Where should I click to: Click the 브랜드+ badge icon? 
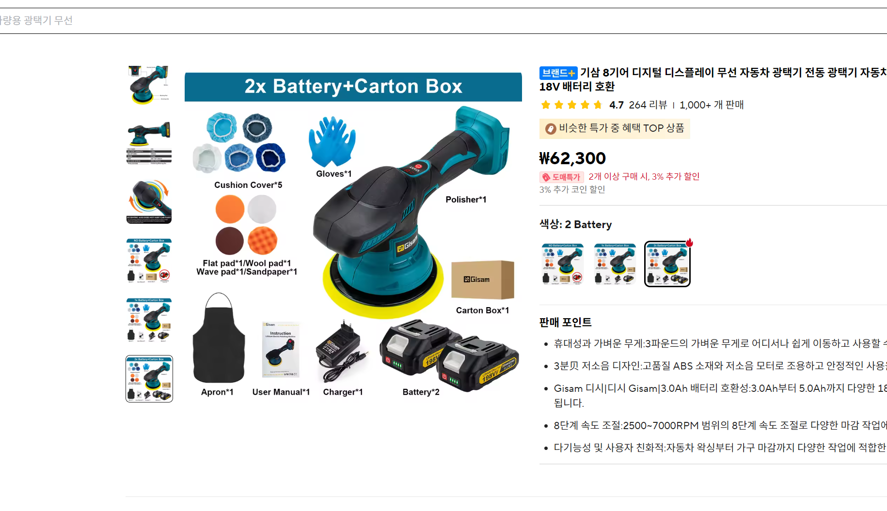pos(558,73)
